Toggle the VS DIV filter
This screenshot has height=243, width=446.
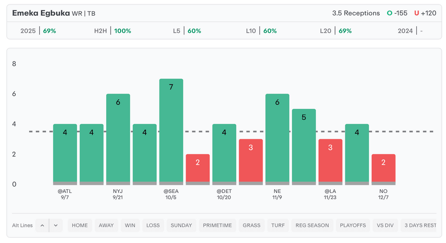385,225
